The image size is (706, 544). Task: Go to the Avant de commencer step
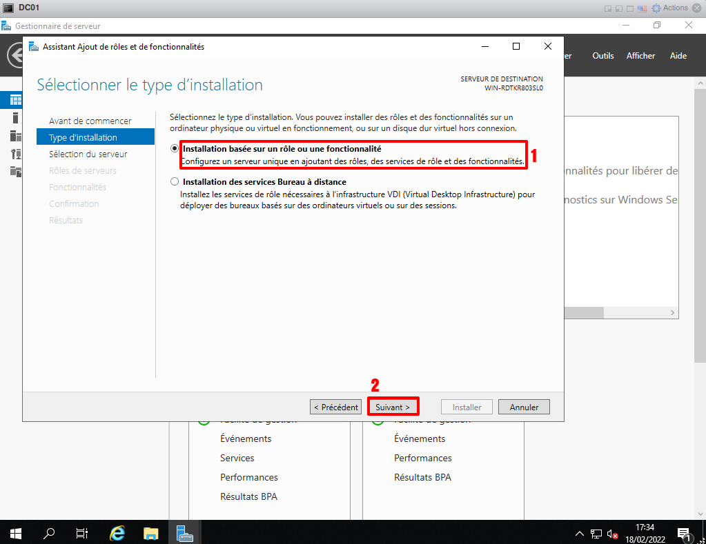coord(90,121)
